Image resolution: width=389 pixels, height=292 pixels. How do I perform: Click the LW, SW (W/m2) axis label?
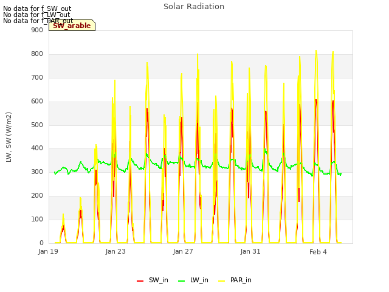point(9,137)
